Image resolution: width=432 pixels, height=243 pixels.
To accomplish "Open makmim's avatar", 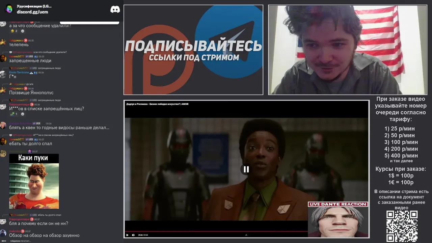I will point(3,233).
